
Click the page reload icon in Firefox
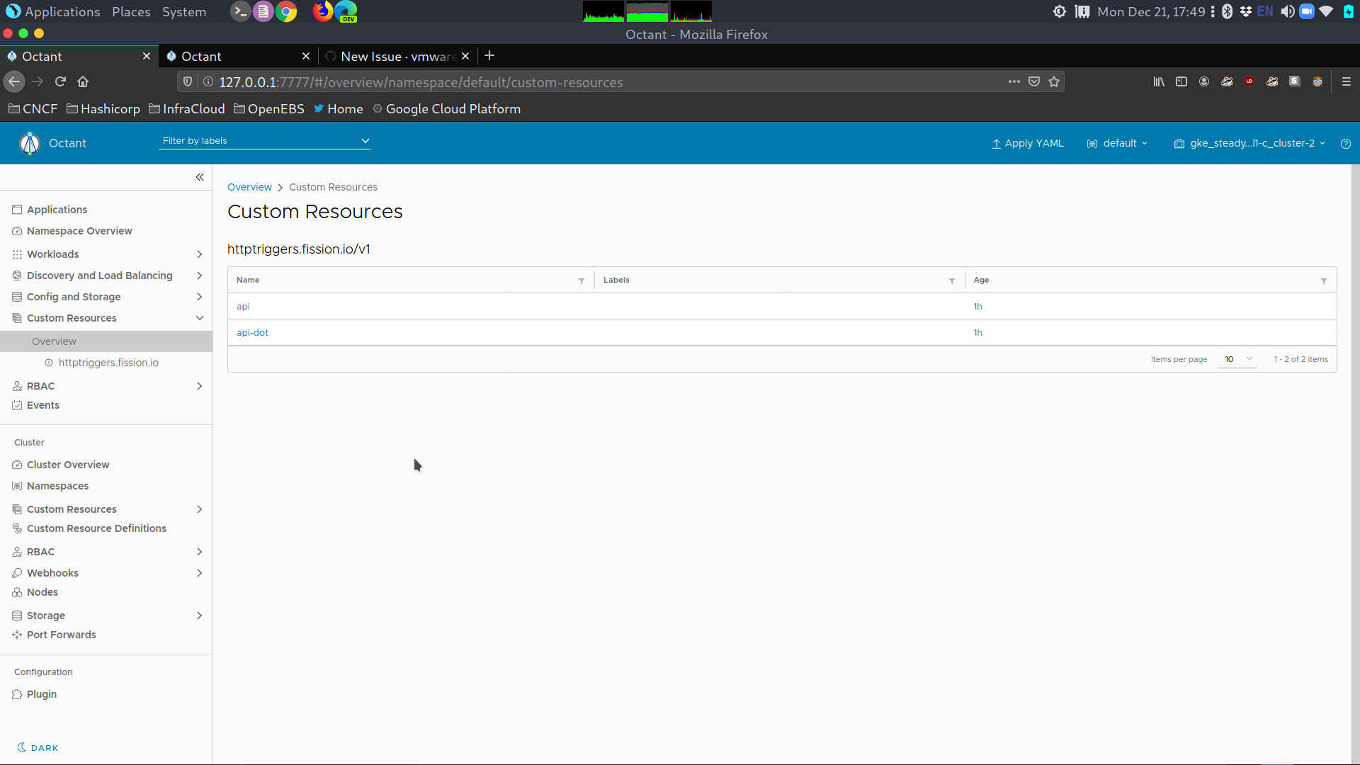pos(60,81)
